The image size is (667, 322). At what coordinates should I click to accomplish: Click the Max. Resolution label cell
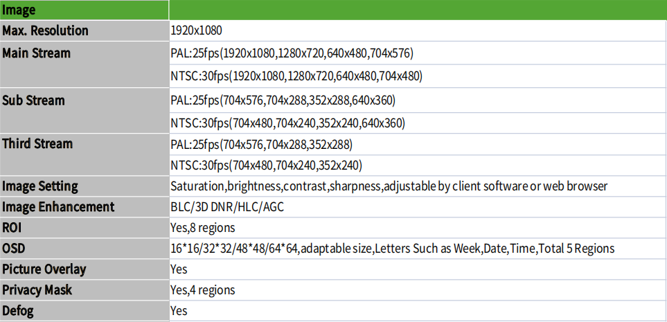point(85,30)
